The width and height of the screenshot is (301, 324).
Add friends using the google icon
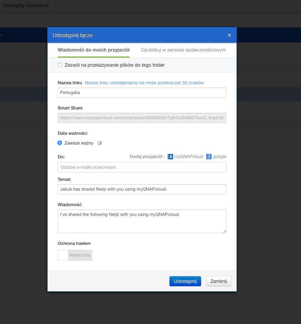tap(209, 157)
